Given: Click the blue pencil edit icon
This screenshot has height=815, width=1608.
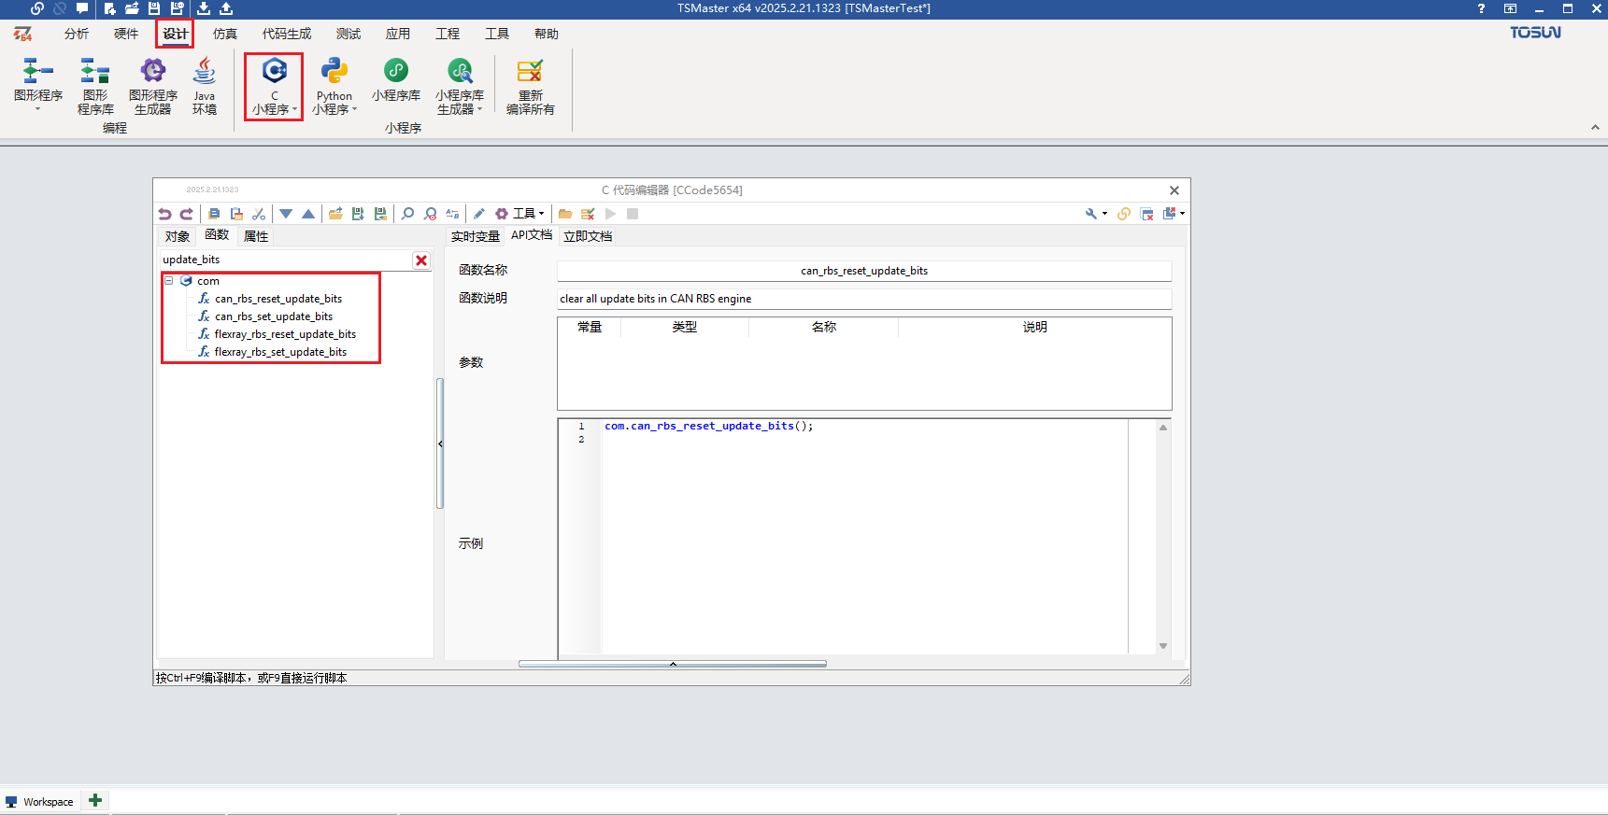Looking at the screenshot, I should pyautogui.click(x=479, y=214).
